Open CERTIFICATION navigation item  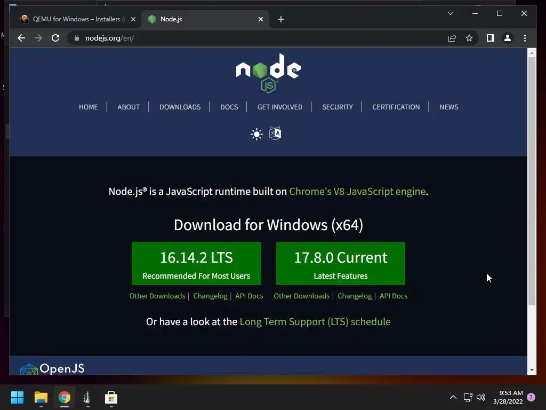pyautogui.click(x=396, y=107)
